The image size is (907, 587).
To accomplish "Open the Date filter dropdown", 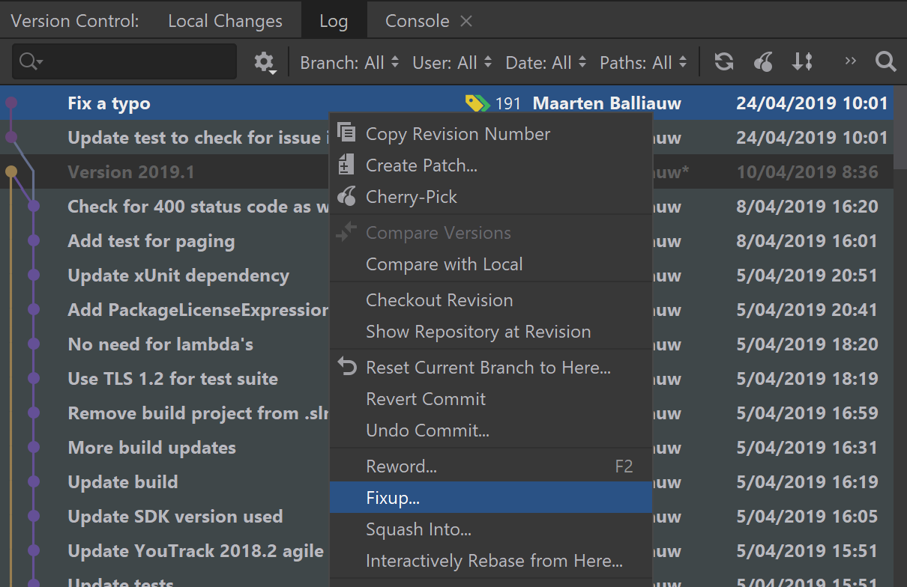I will tap(546, 63).
